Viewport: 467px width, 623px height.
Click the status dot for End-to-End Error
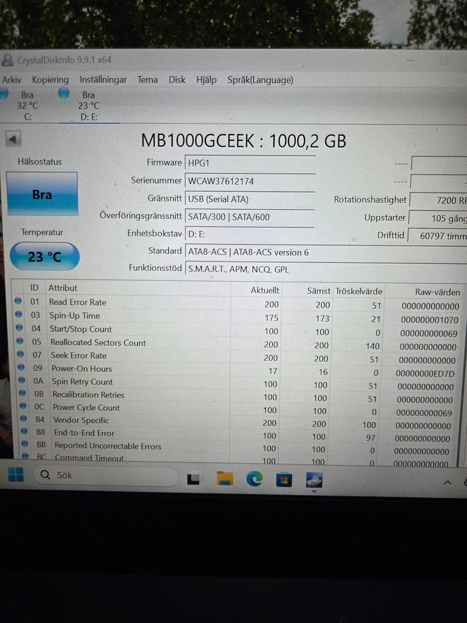point(25,431)
